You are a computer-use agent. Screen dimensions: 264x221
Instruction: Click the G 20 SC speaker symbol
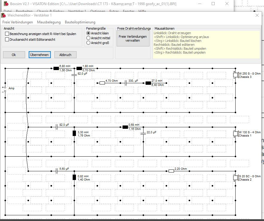coord(236,178)
